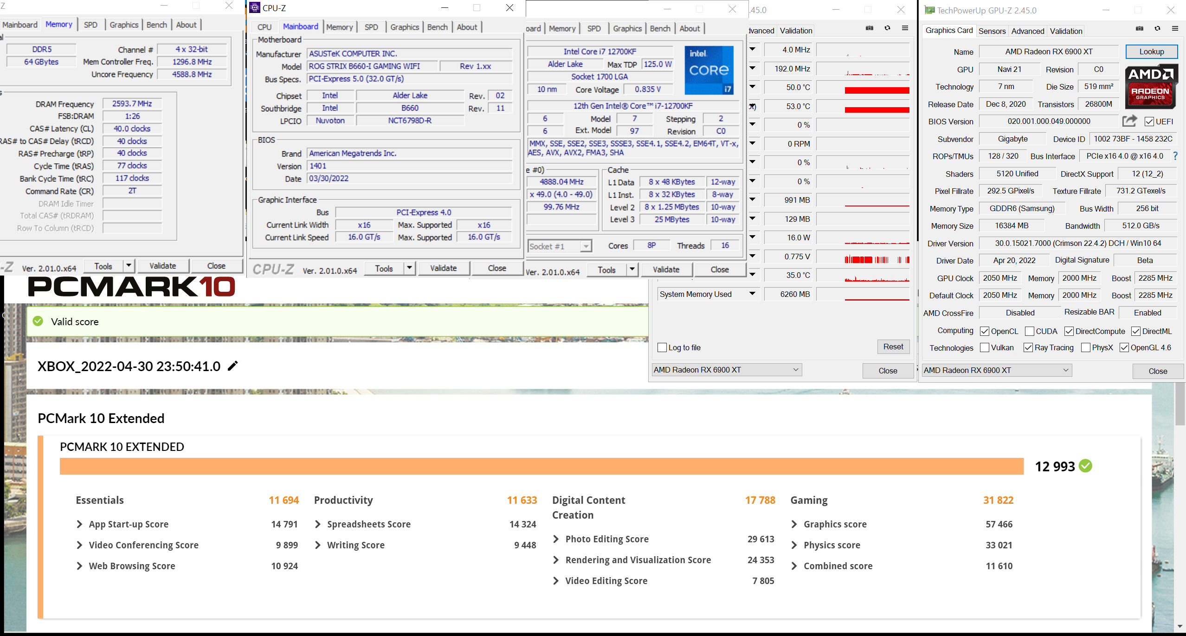
Task: Toggle the DirectCompute checkbox
Action: 1069,331
